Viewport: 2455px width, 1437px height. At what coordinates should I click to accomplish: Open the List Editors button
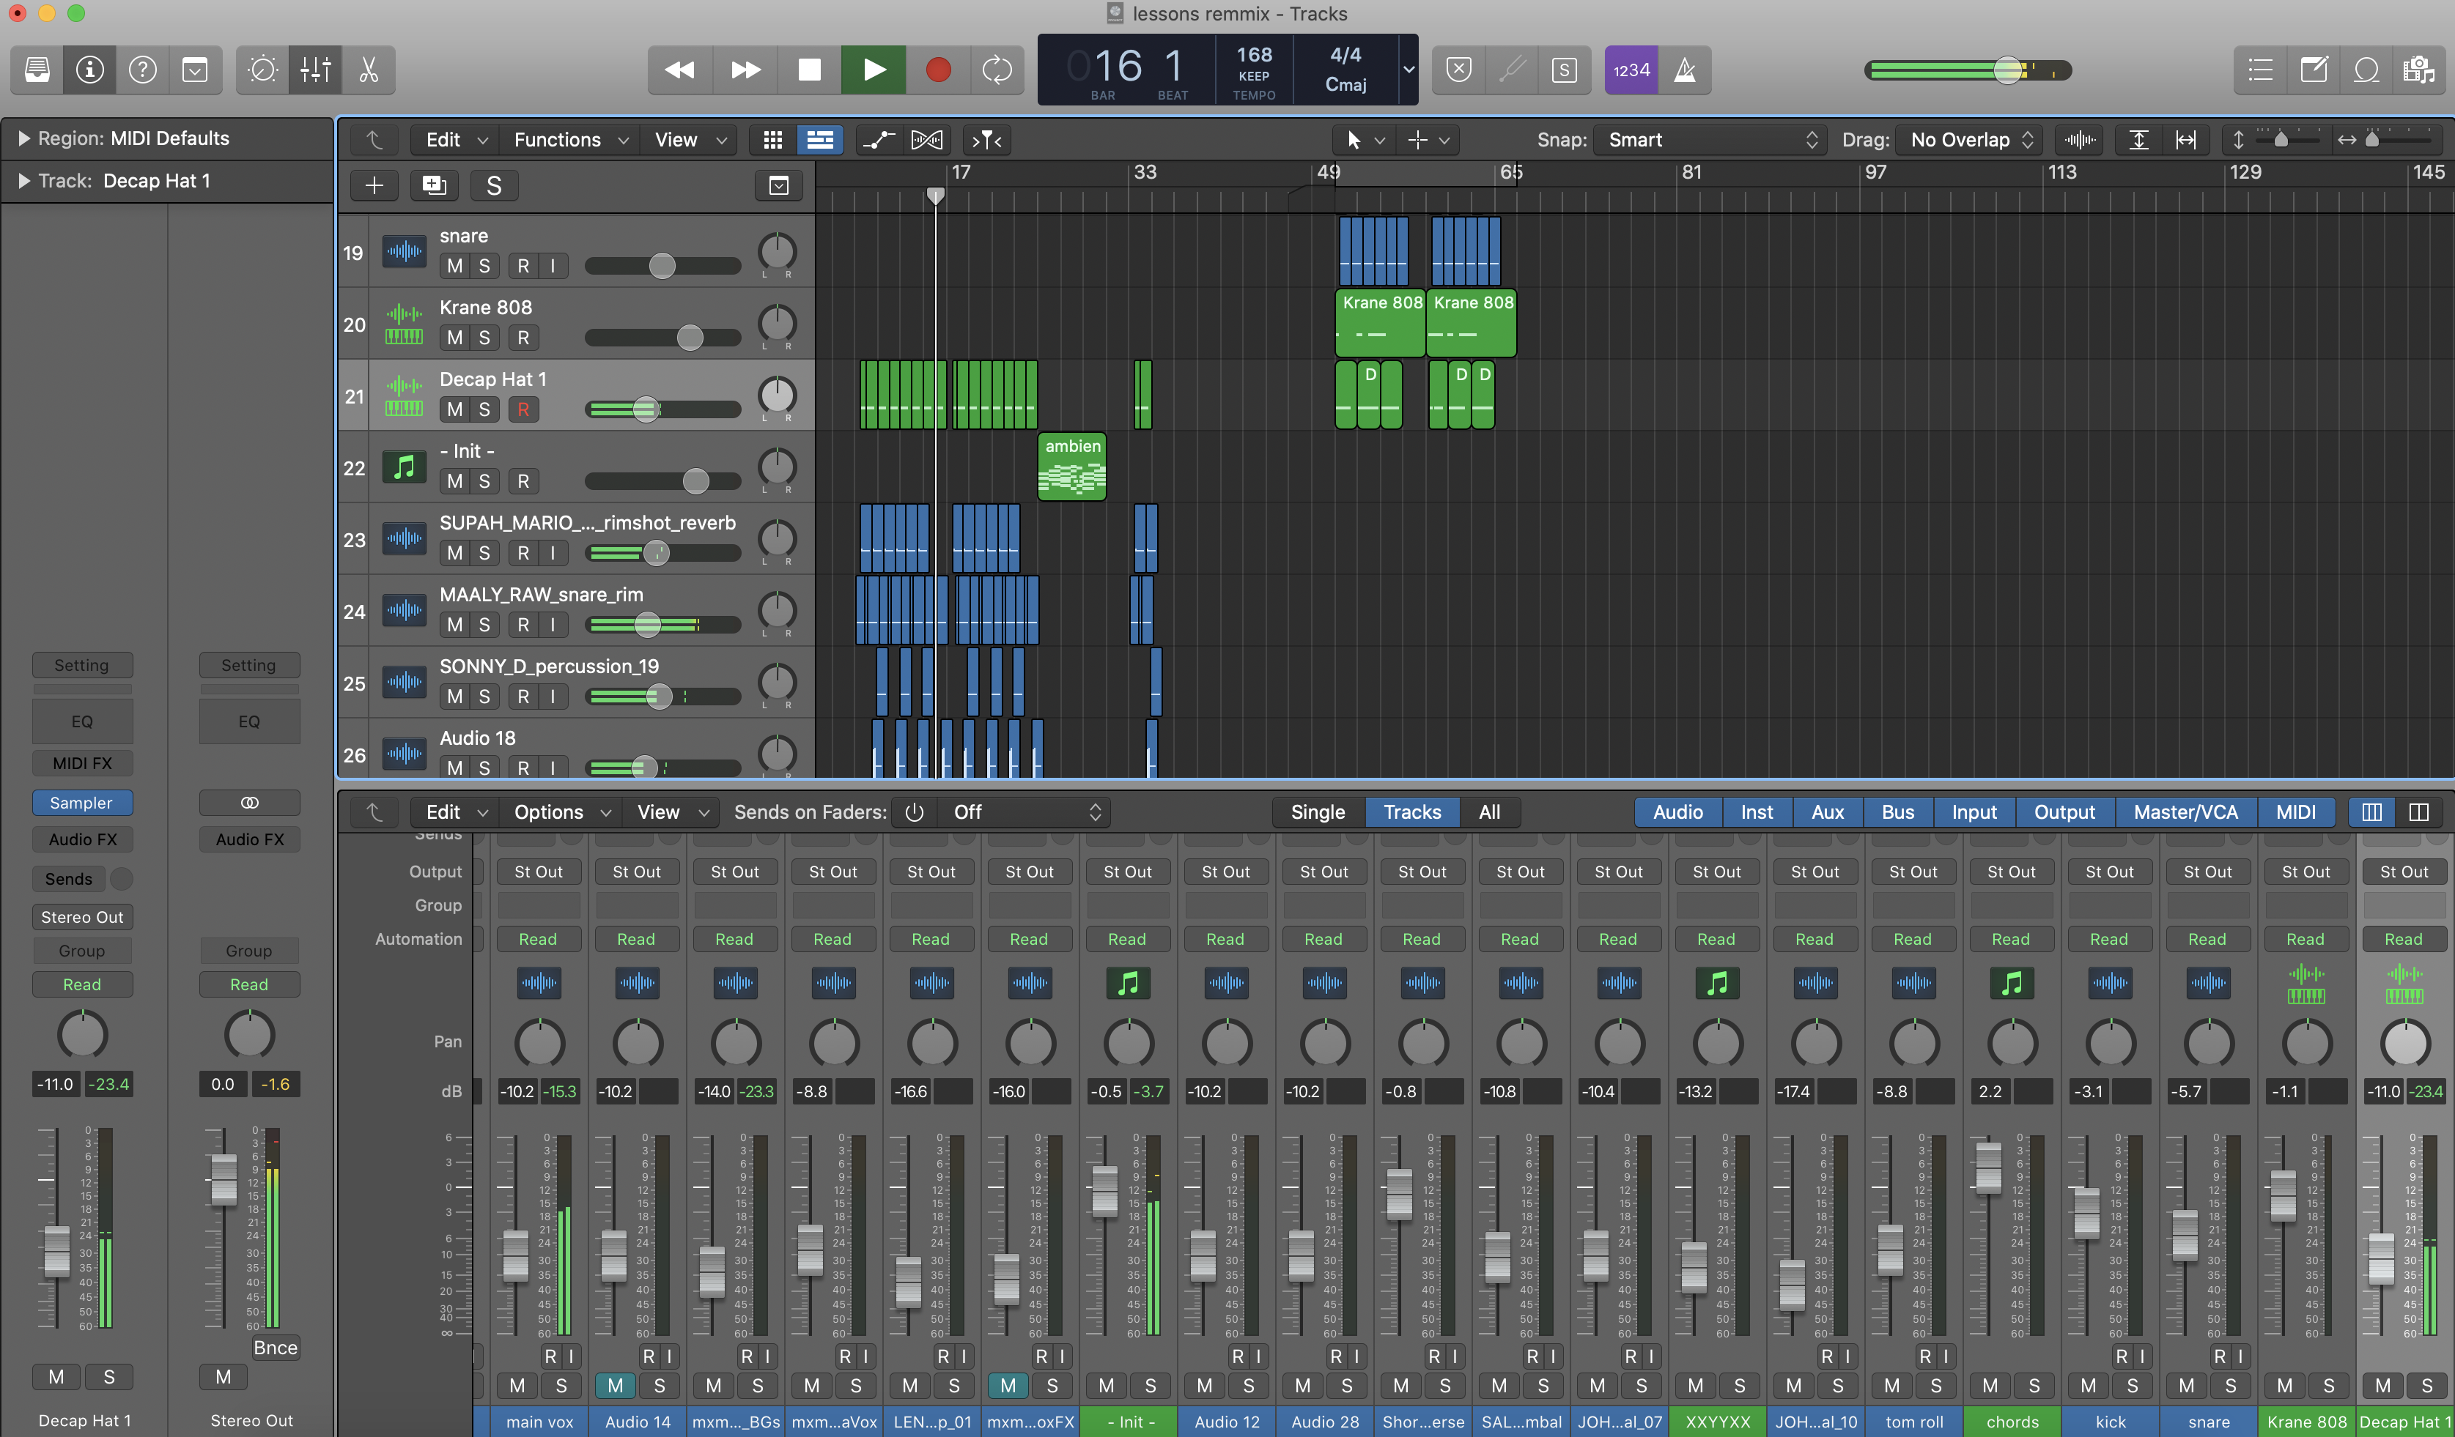[x=2260, y=69]
